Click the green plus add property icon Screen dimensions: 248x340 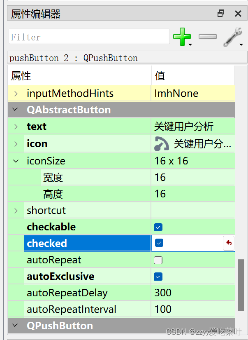point(182,36)
